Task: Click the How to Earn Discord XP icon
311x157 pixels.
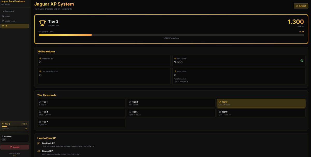Action: pos(39,151)
